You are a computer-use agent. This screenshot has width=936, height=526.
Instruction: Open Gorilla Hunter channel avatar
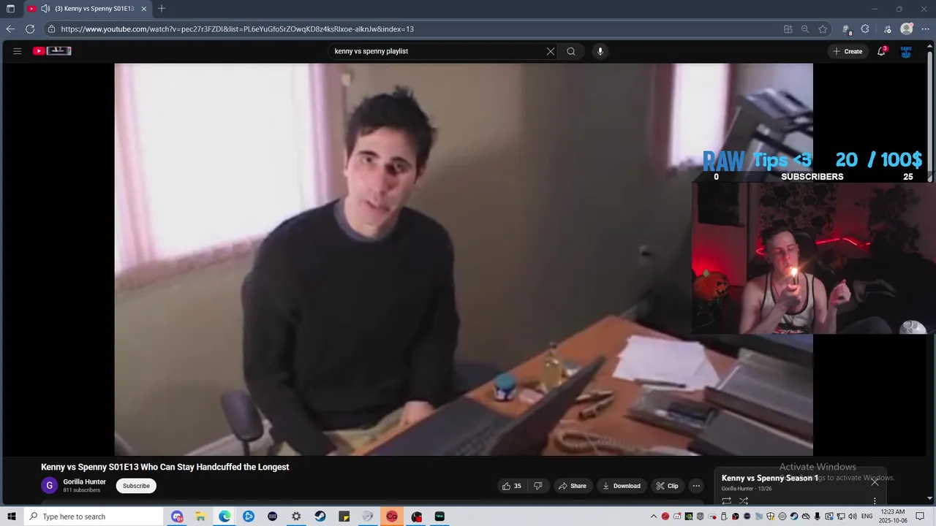(49, 486)
